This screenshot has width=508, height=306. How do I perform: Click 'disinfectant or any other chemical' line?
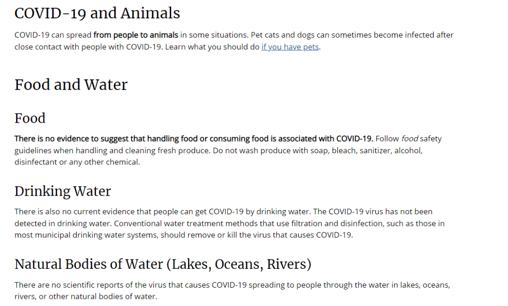(x=77, y=162)
